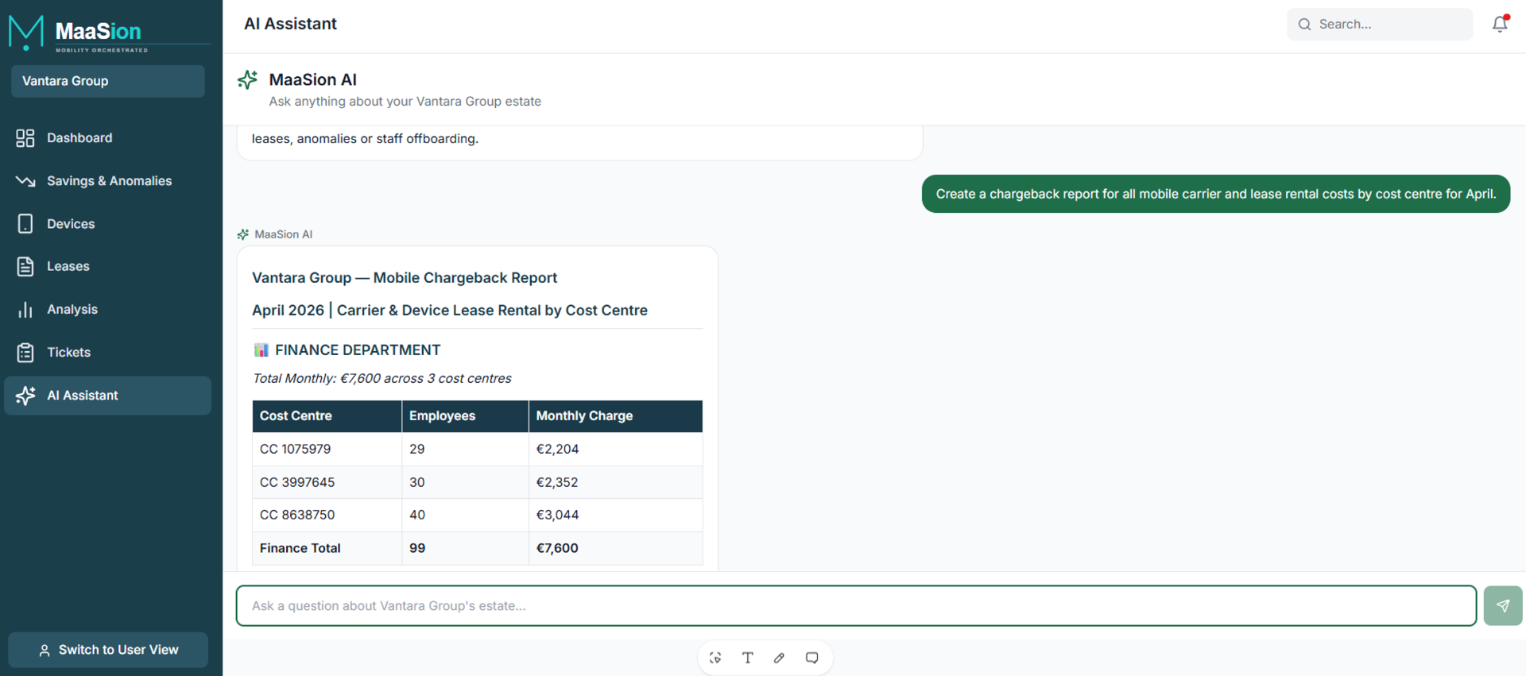Viewport: 1526px width, 676px height.
Task: Select the comment tool in bottom toolbar
Action: point(811,658)
